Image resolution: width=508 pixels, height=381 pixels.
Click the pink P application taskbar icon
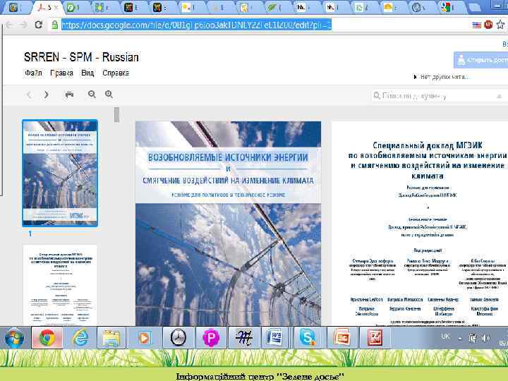(x=211, y=337)
